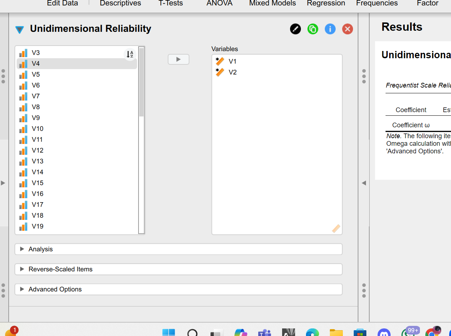Click the left-arrow panel collapse handle

pyautogui.click(x=364, y=183)
